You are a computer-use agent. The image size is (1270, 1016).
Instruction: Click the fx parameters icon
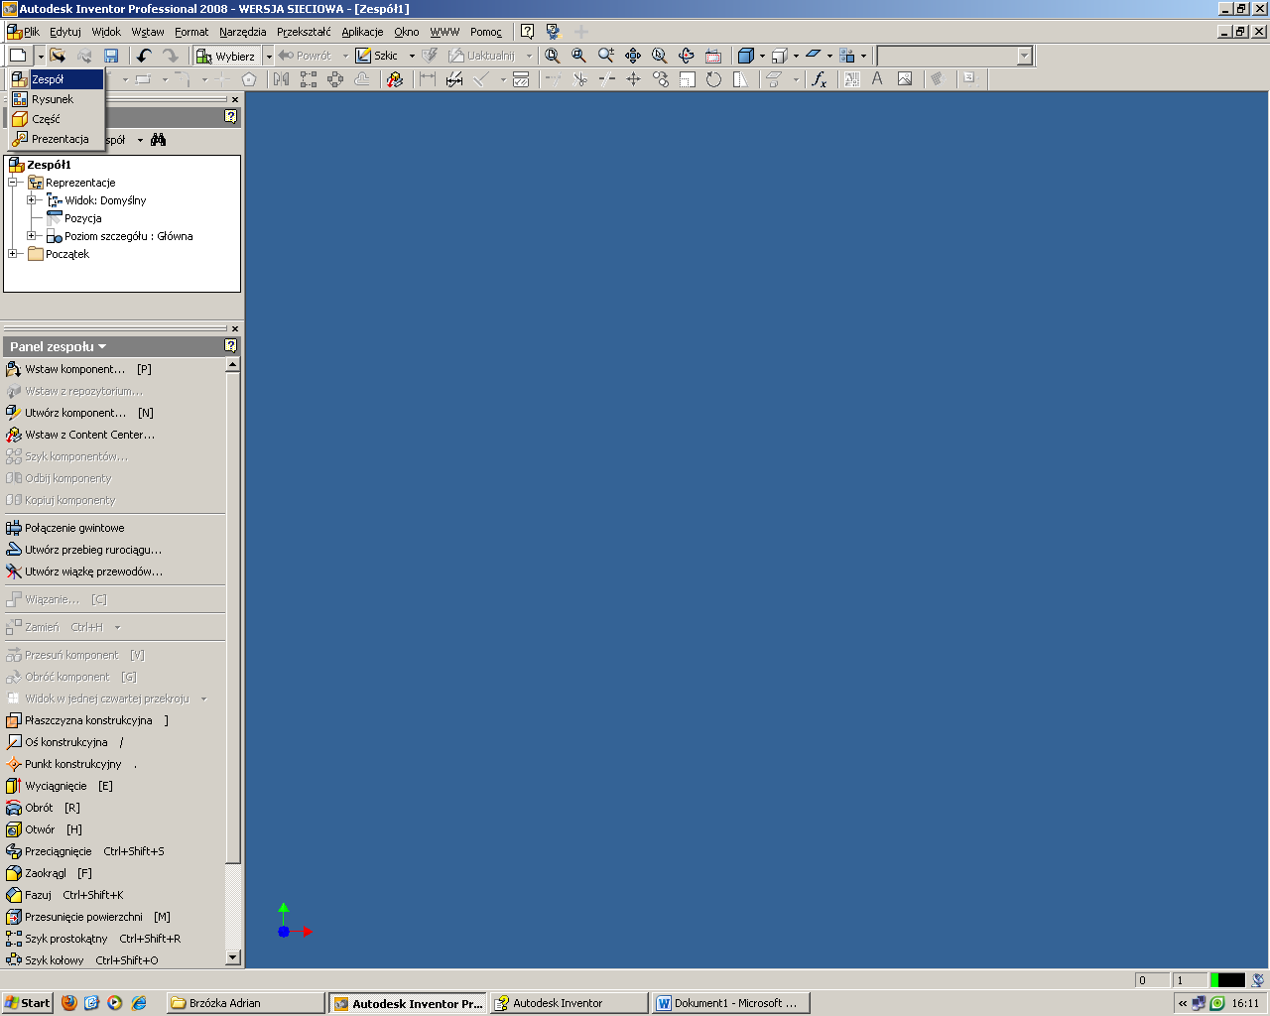click(x=820, y=79)
